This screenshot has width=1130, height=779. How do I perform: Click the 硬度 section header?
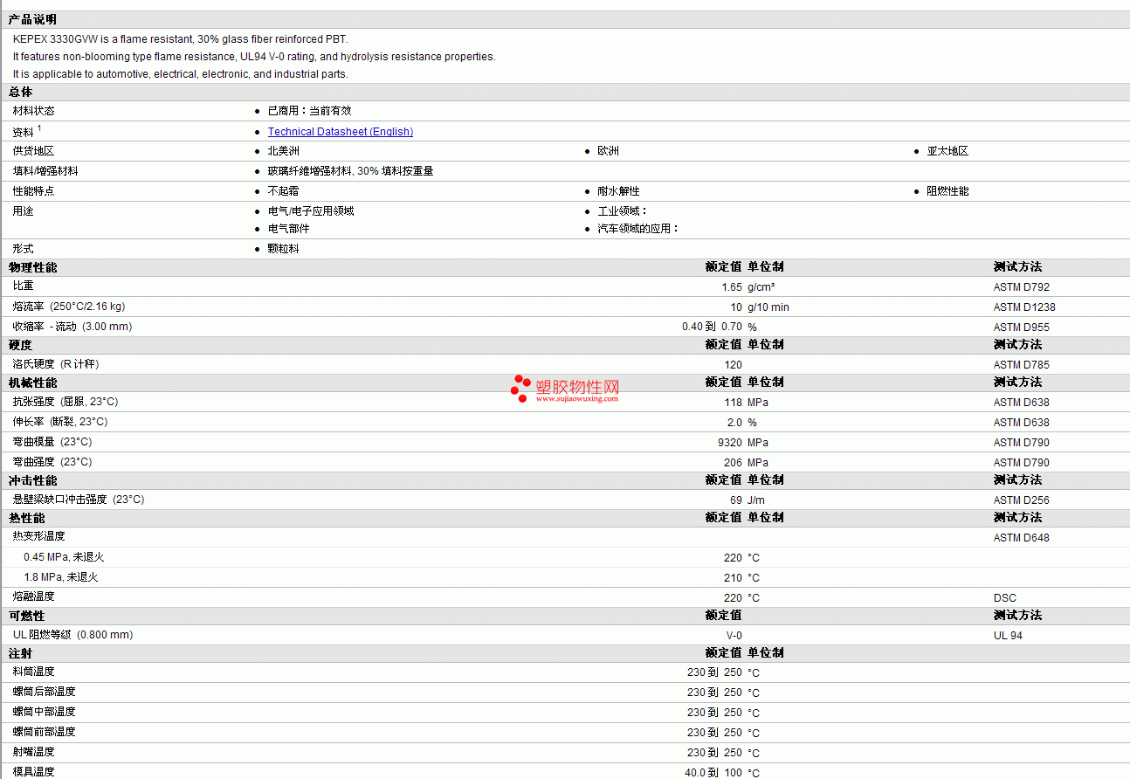tap(21, 345)
